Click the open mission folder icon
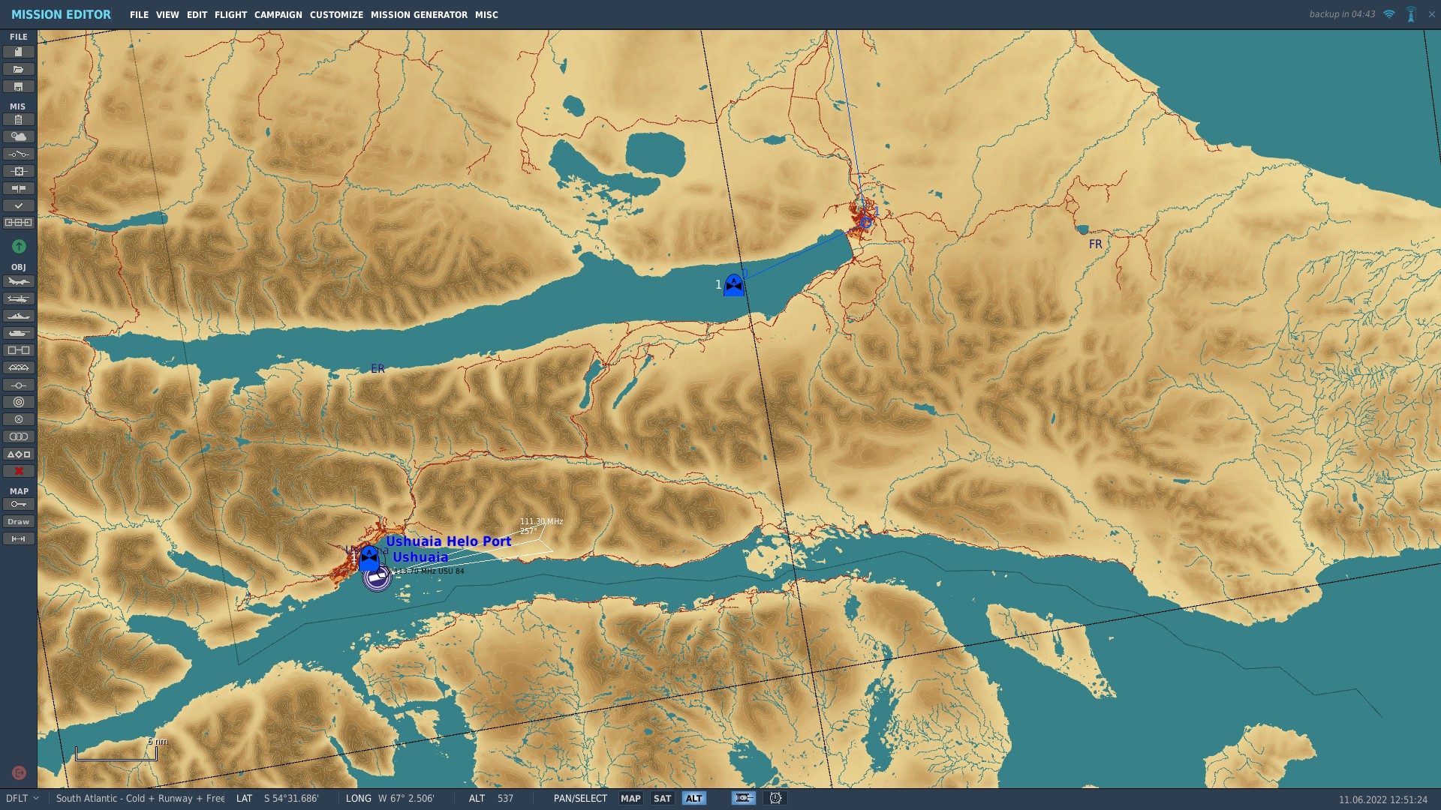This screenshot has width=1441, height=810. point(19,69)
